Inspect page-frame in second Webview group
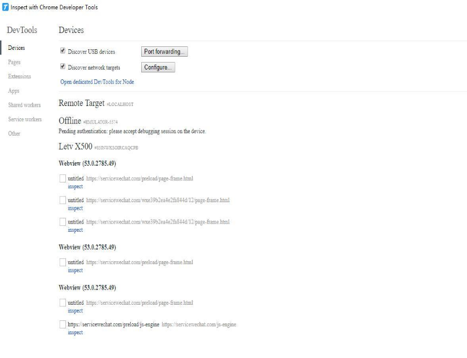The height and width of the screenshot is (358, 467). click(75, 271)
